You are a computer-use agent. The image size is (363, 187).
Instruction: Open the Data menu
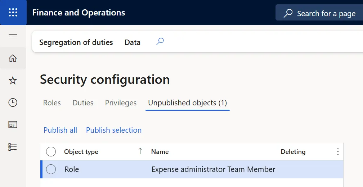[133, 42]
